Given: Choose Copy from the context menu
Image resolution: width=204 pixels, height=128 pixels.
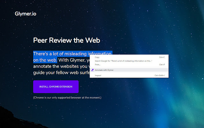Looking at the screenshot, I should (129, 57).
